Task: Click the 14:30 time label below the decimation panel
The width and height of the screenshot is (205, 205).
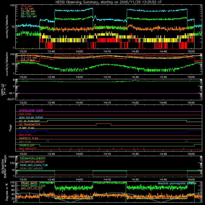Action: (135, 180)
